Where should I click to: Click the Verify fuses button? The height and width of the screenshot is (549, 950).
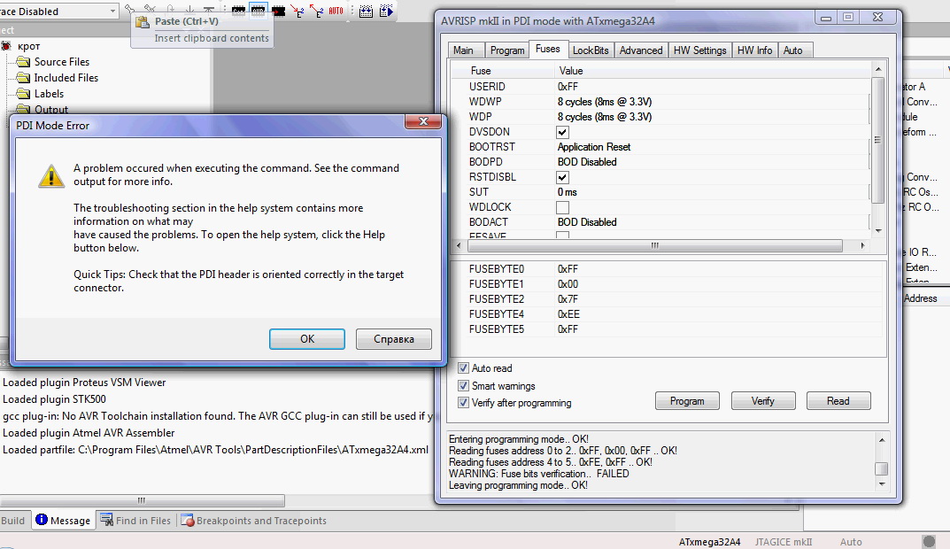click(763, 401)
